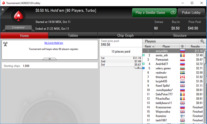The width and height of the screenshot is (207, 124).
Task: Open the No Limit Hold'em link
Action: pyautogui.click(x=54, y=43)
